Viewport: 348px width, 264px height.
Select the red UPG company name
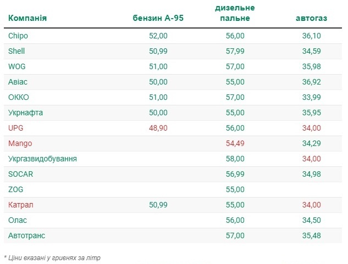[x=16, y=128]
